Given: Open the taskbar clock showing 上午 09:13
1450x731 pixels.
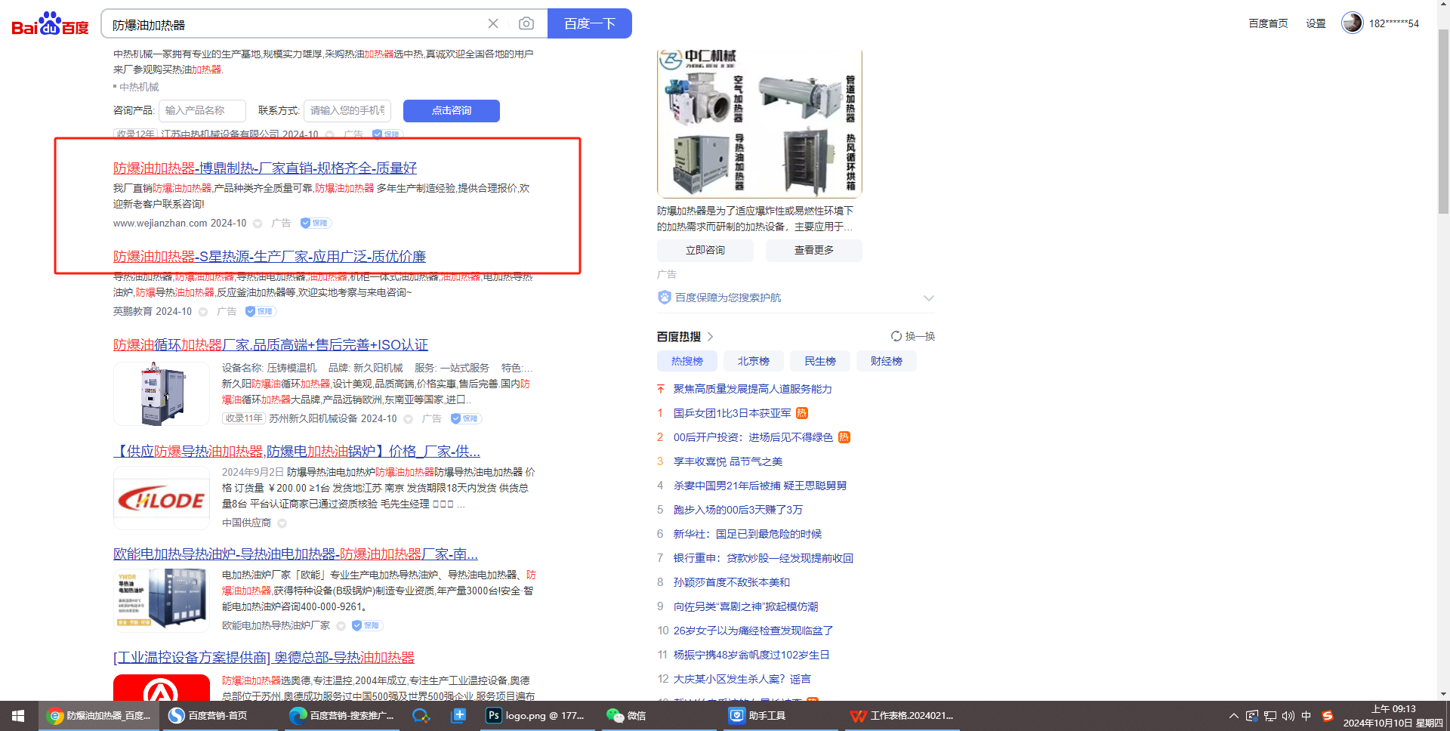Looking at the screenshot, I should (1393, 716).
